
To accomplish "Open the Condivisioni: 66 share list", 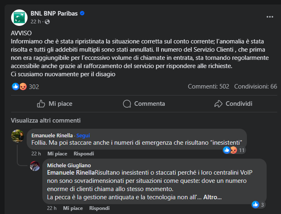I will [256, 87].
